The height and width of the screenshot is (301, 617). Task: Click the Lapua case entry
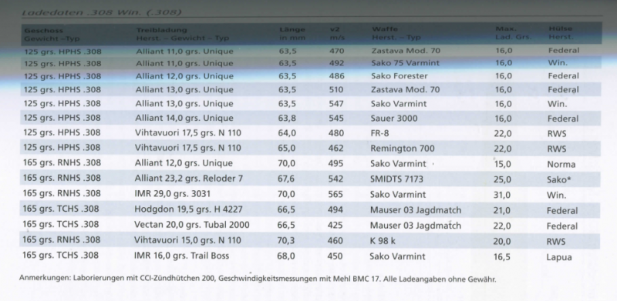coord(559,258)
